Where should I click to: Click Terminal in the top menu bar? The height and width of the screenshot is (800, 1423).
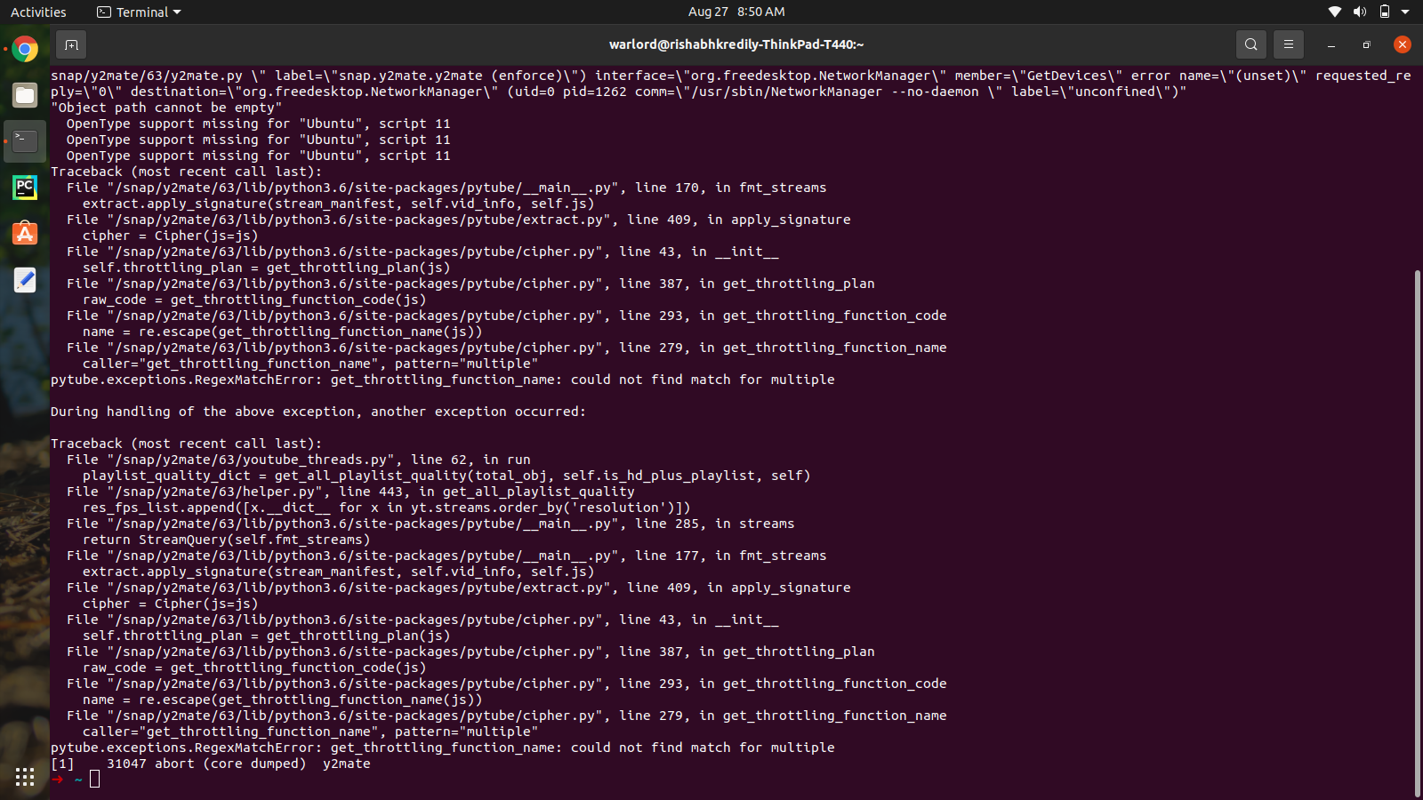pyautogui.click(x=138, y=12)
